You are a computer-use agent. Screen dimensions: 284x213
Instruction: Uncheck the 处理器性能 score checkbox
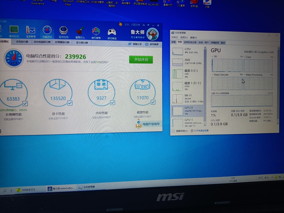25,103
